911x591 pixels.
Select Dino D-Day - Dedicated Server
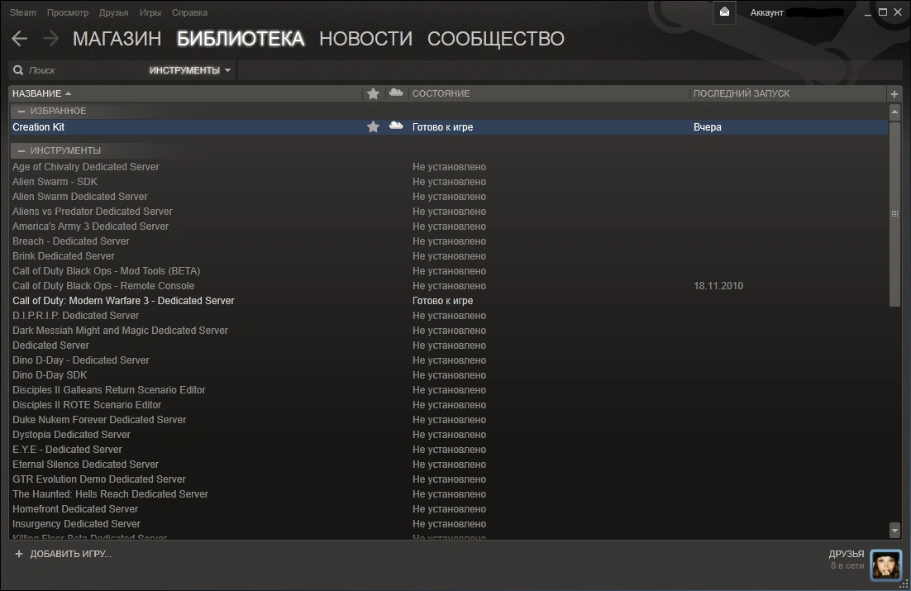[x=81, y=360]
